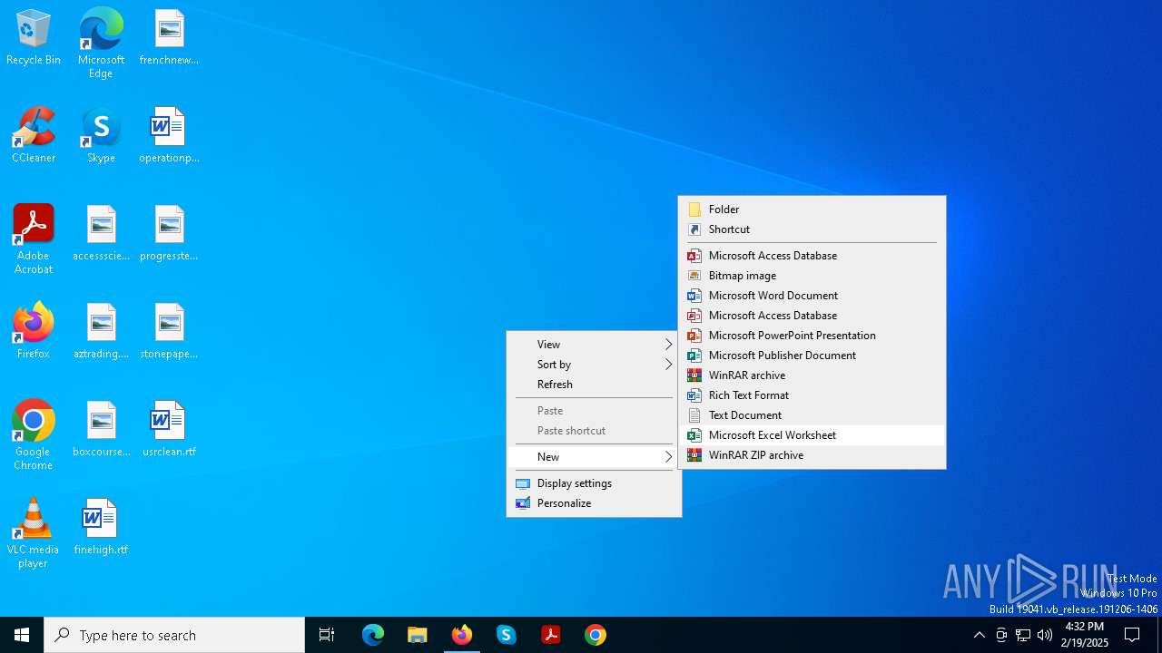Click the 'Type here to search' box
The image size is (1162, 653).
(x=174, y=635)
